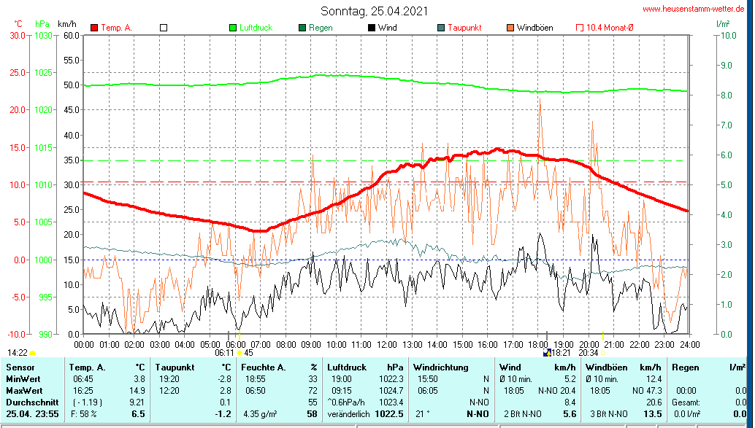The width and height of the screenshot is (755, 428).
Task: Click the yellow icon next to 14:22
Action: pos(33,353)
